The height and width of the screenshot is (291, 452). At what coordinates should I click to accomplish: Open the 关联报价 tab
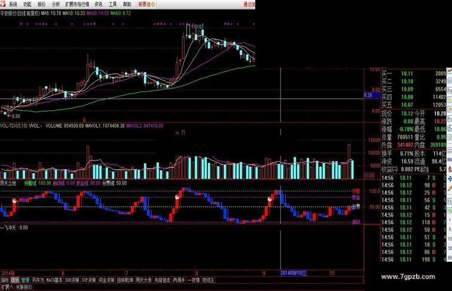(x=24, y=287)
